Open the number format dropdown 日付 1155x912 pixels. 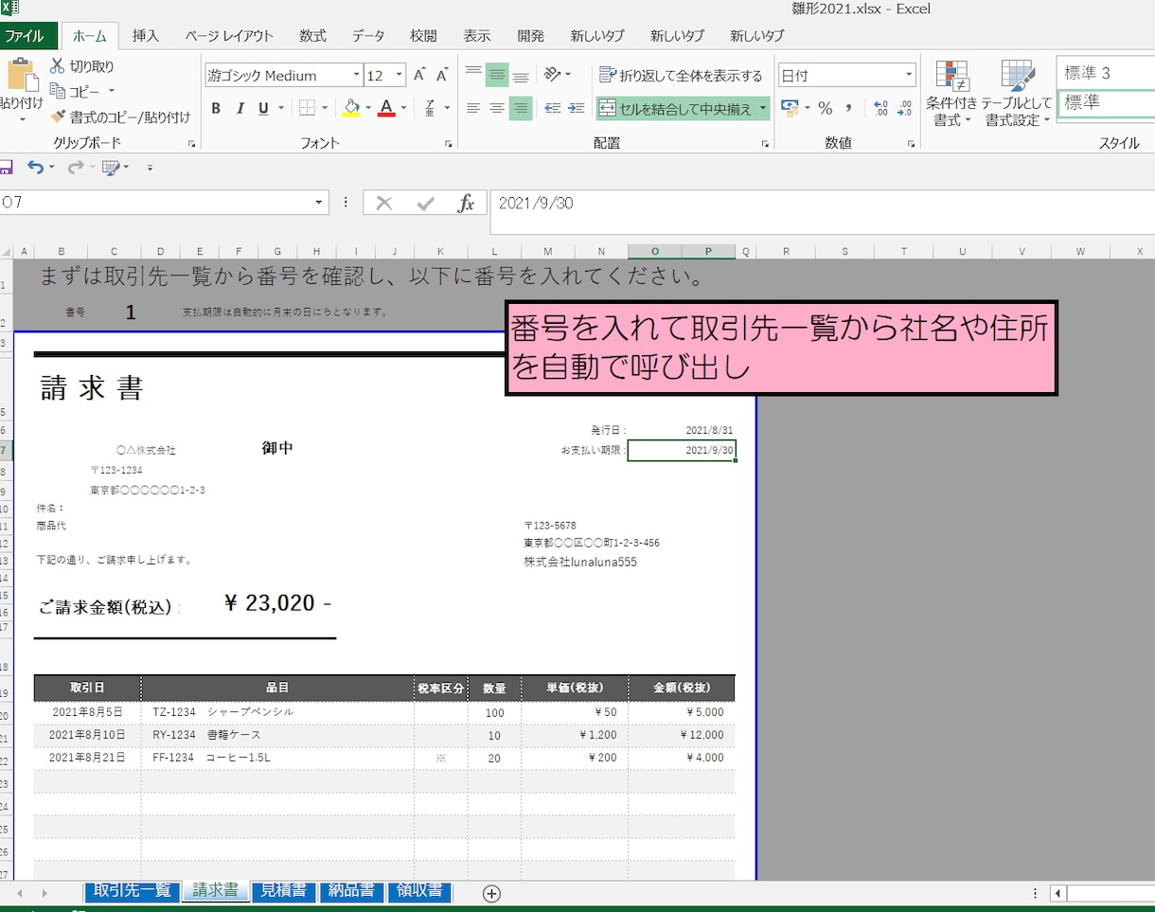(x=910, y=75)
